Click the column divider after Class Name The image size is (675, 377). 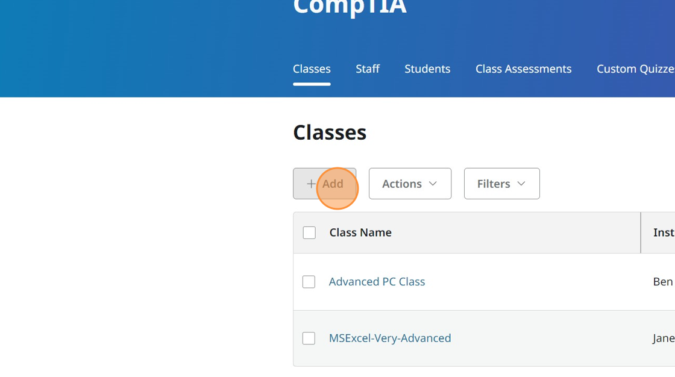tap(641, 232)
